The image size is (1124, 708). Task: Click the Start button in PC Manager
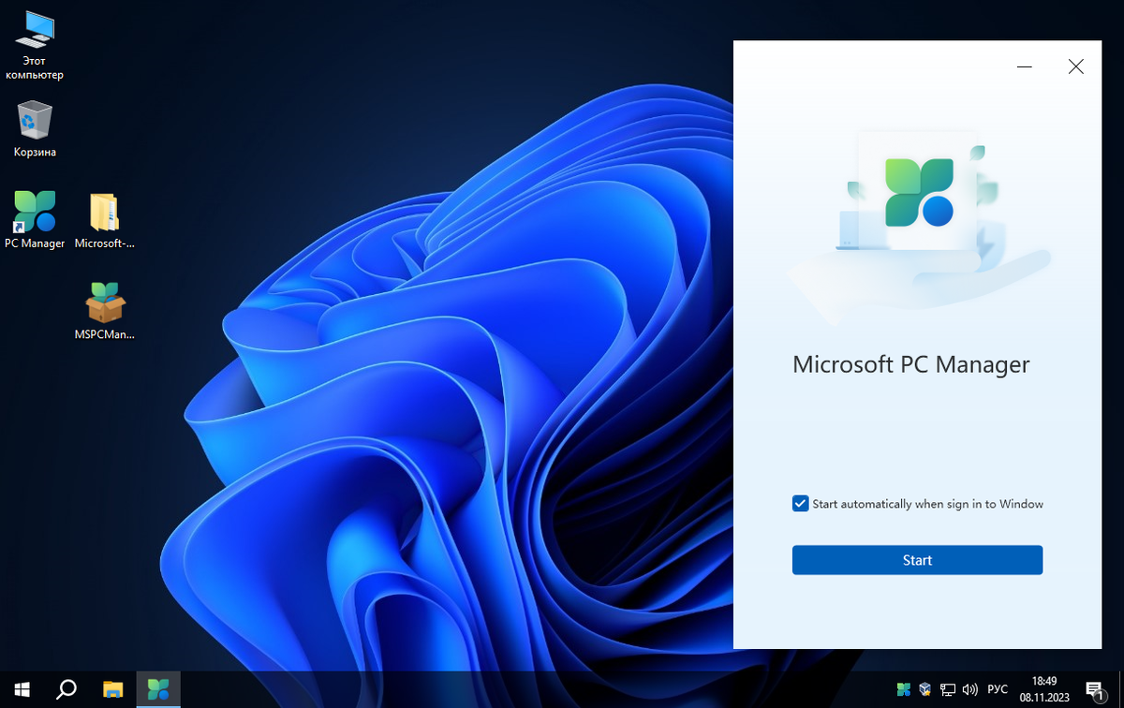(x=917, y=560)
